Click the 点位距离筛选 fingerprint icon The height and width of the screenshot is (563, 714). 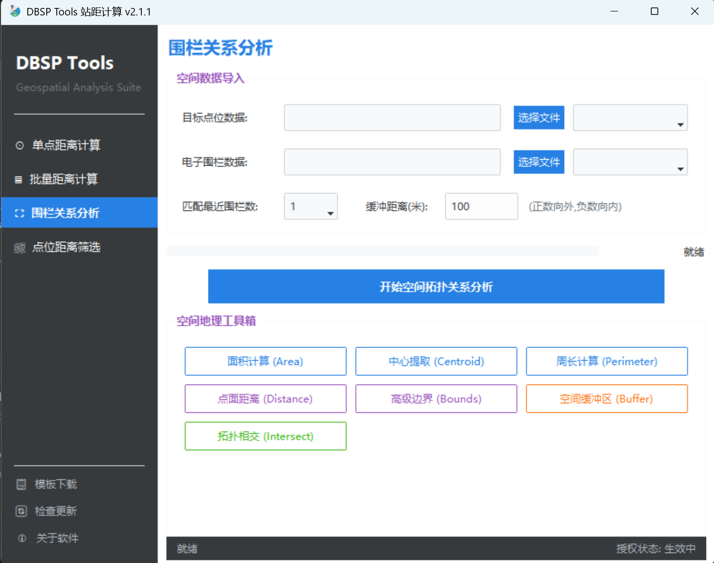pos(20,247)
